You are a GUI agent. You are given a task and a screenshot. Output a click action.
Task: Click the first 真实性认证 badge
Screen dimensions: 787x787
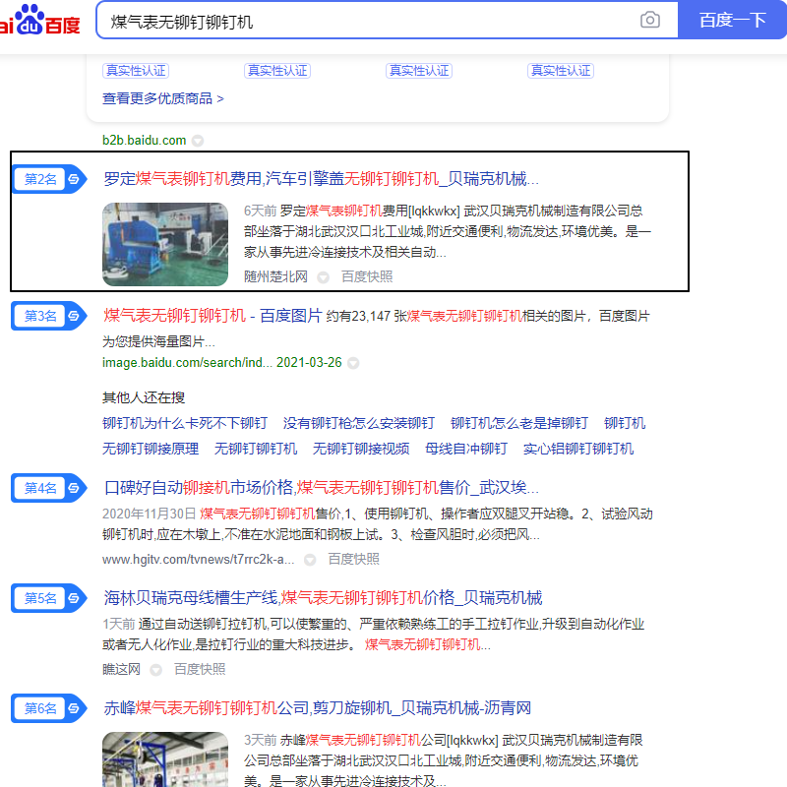136,71
